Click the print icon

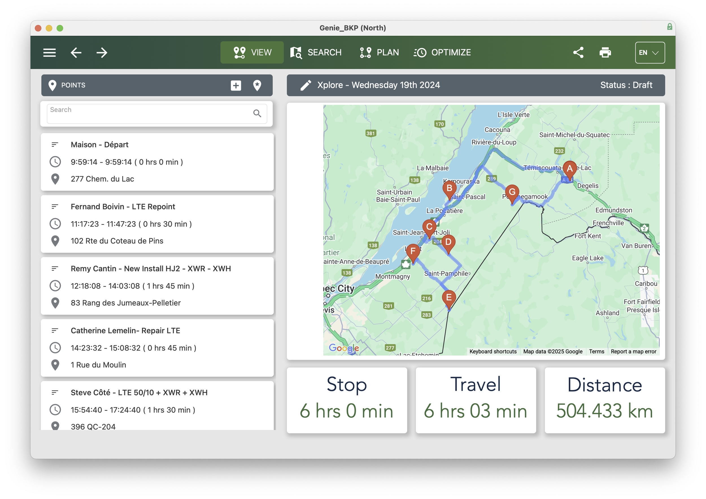click(x=605, y=52)
